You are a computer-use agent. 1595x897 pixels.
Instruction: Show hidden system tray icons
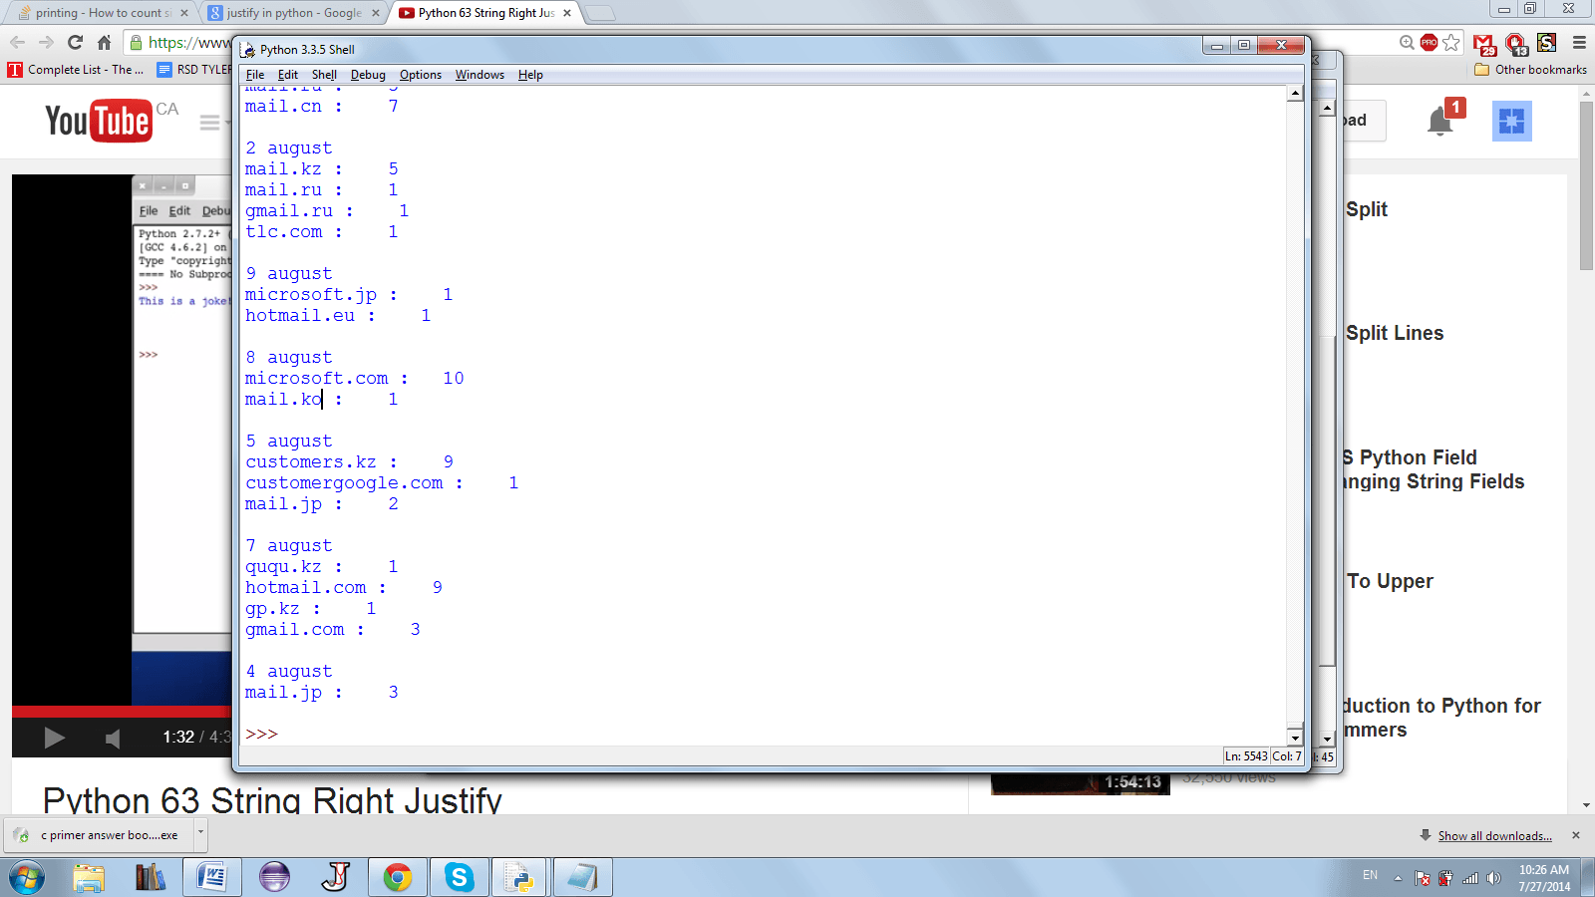[1398, 878]
